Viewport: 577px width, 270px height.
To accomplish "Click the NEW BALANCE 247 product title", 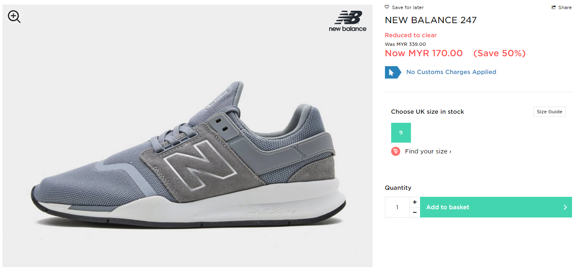I will [x=431, y=20].
